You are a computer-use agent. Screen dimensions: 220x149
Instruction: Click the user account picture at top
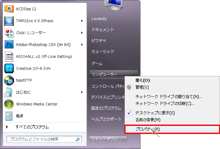(x=113, y=4)
